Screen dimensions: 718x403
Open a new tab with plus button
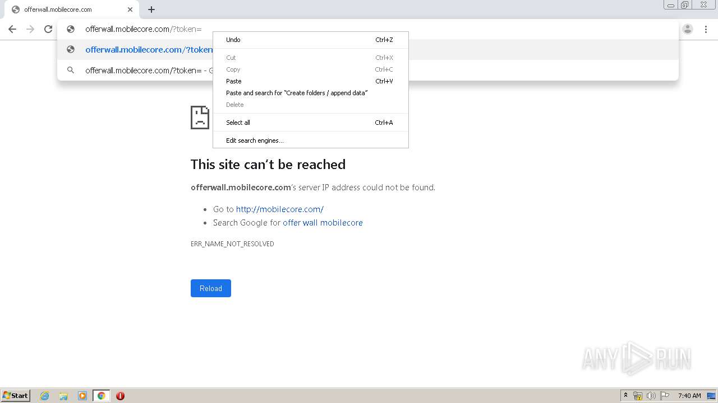tap(151, 10)
